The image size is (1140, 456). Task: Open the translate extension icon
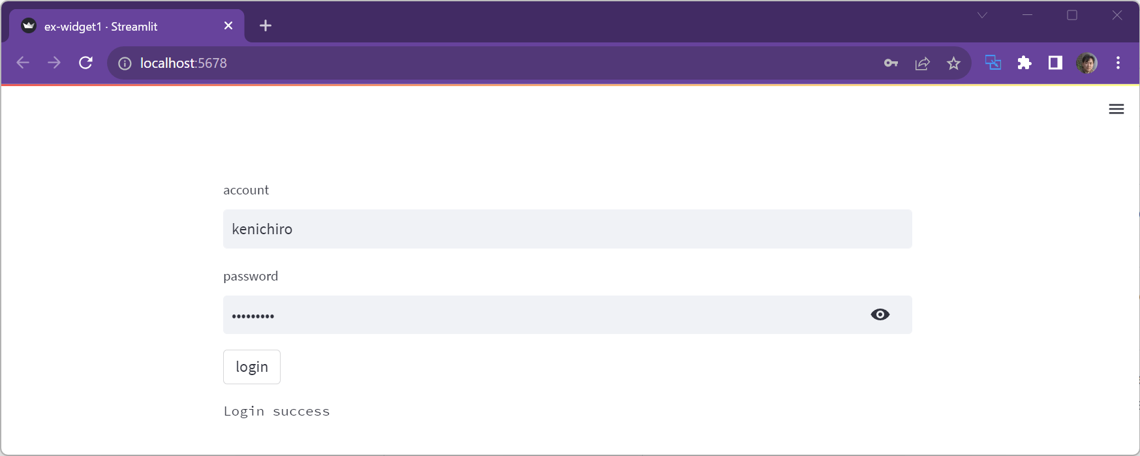click(x=993, y=63)
